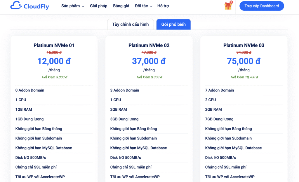This screenshot has height=182, width=299.
Task: Click the Truy cập Dashboard button
Action: pyautogui.click(x=262, y=6)
